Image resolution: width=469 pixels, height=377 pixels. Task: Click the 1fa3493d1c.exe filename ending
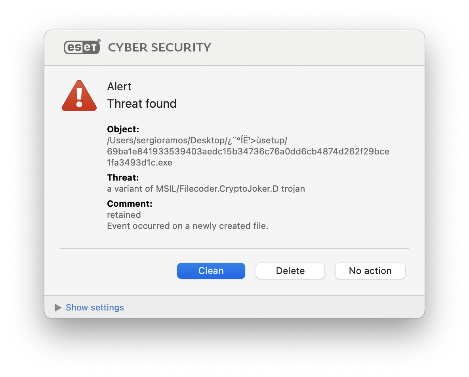click(140, 163)
